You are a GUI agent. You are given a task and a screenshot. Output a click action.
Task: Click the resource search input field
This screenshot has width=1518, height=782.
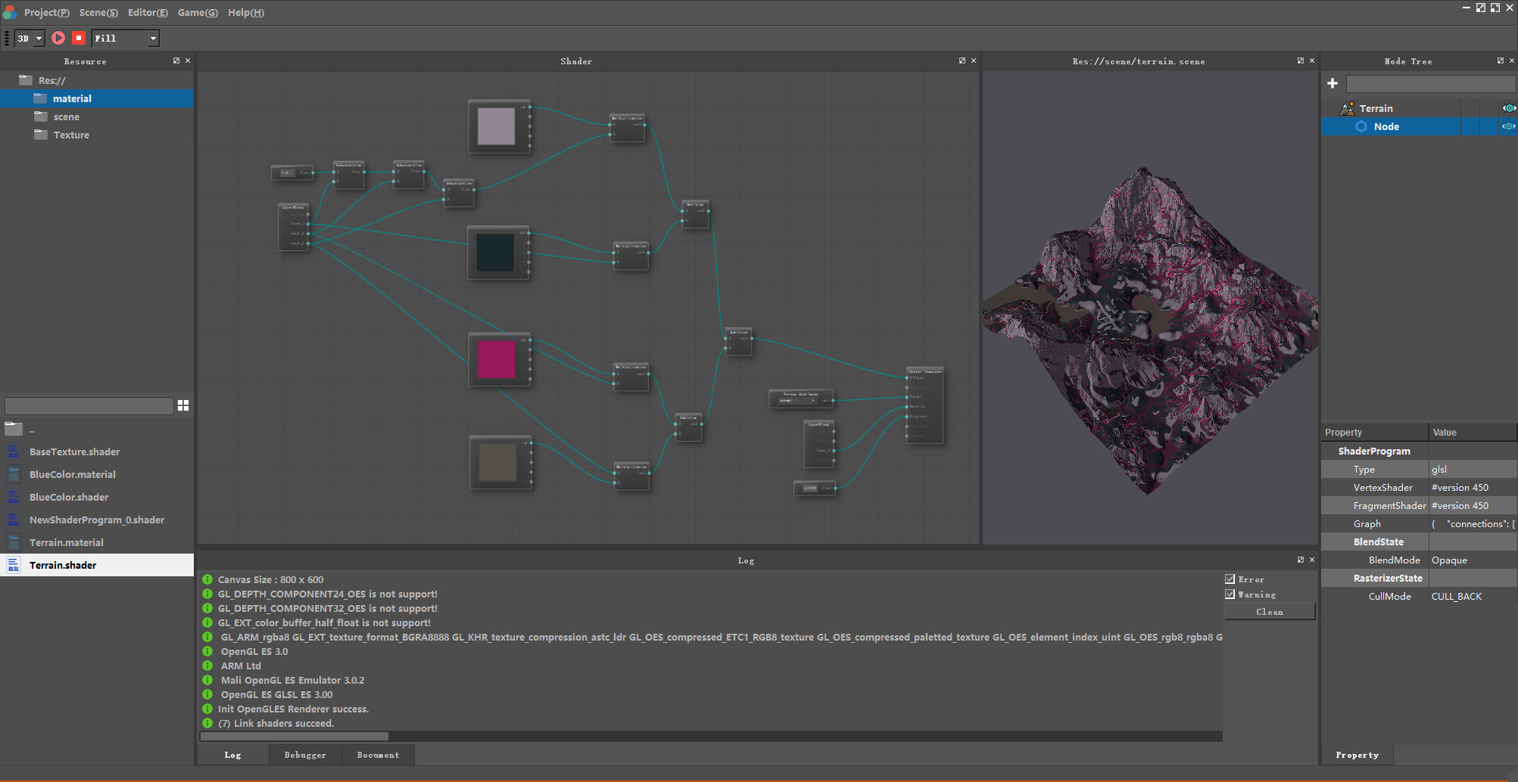(x=89, y=406)
